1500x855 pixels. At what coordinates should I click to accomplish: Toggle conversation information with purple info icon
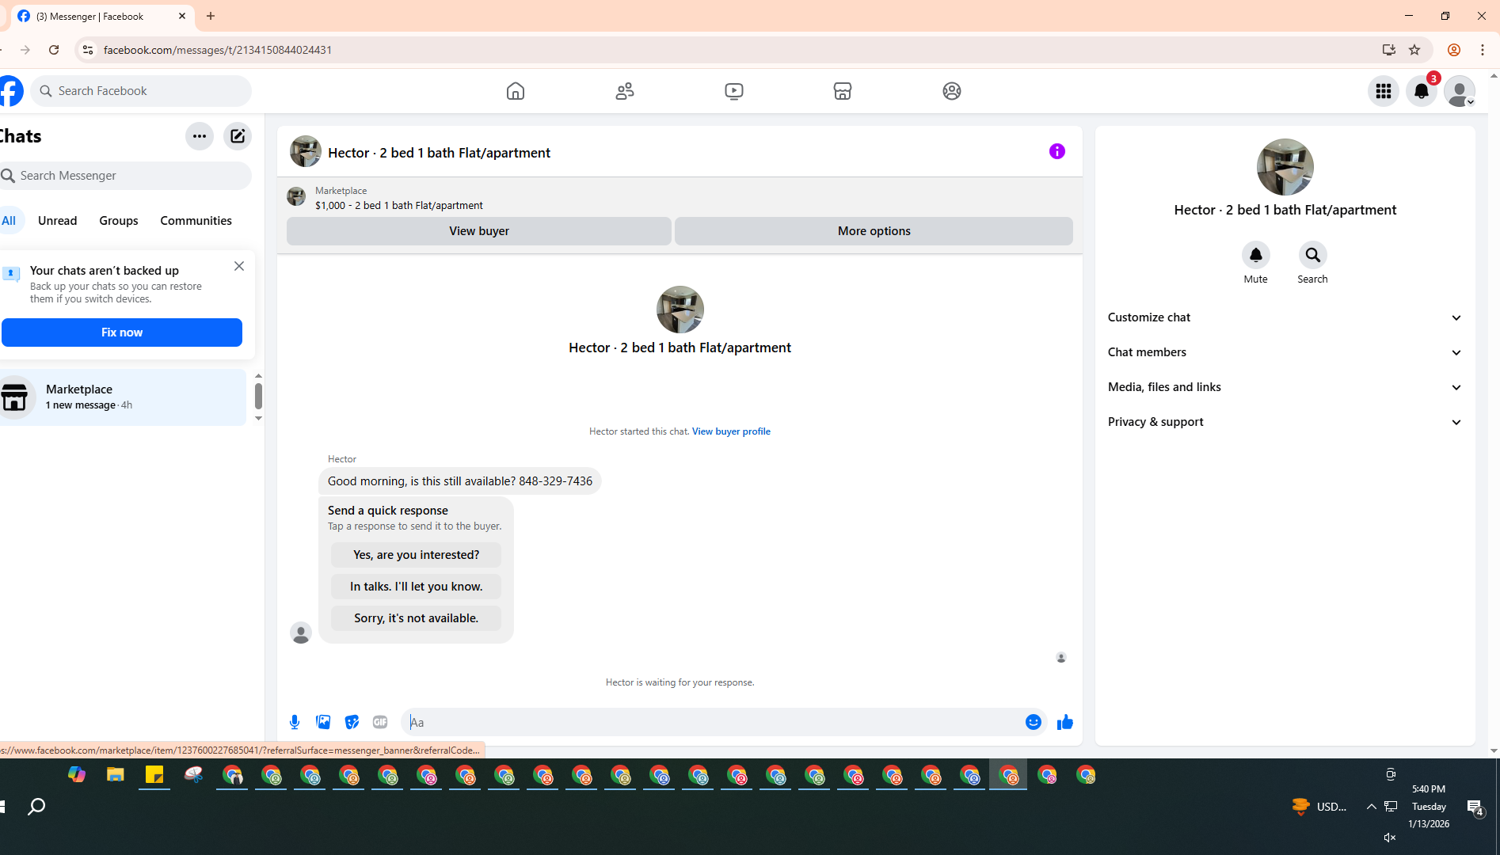(1057, 151)
